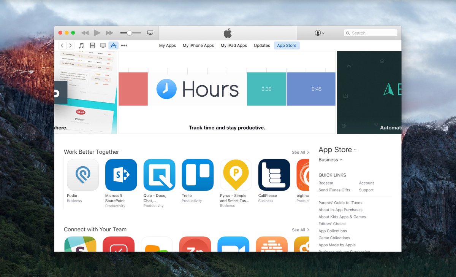Click the Support quick link
456x277 pixels.
(366, 190)
